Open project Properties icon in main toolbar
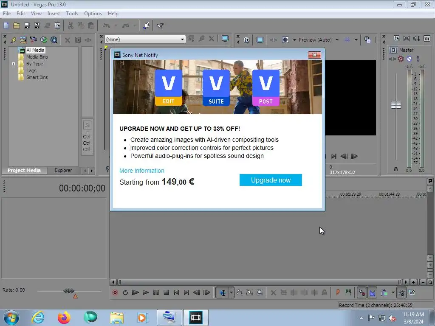 click(x=57, y=25)
